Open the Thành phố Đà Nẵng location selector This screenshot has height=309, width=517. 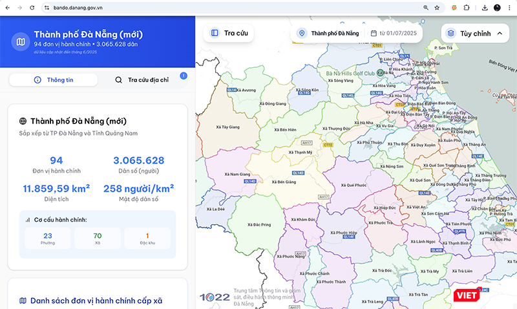[328, 33]
